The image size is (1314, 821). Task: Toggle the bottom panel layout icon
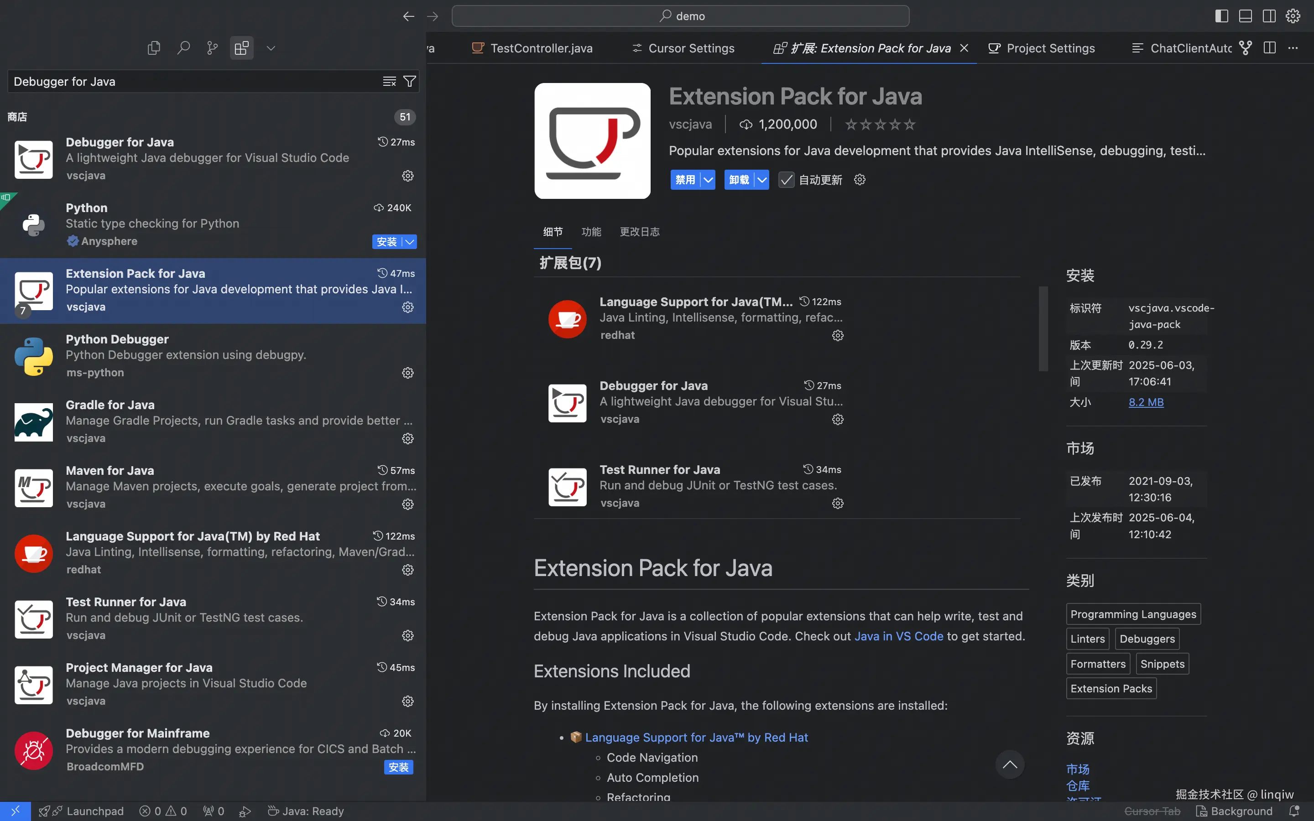tap(1245, 16)
